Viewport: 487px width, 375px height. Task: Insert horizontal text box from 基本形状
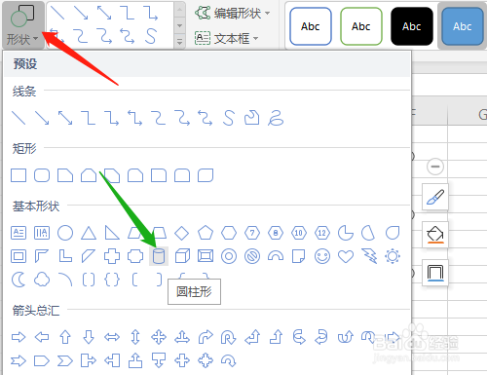click(19, 233)
